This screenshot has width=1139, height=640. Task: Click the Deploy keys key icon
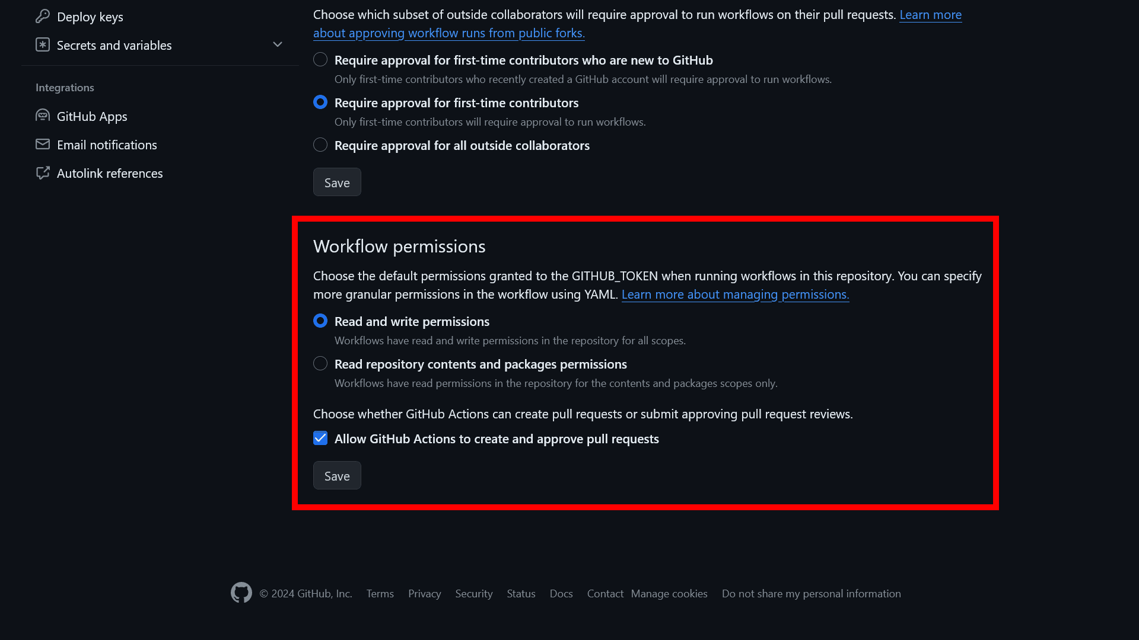tap(43, 17)
